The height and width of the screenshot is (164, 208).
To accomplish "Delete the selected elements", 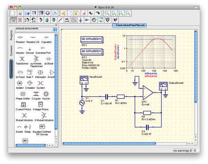I will pos(84,13).
